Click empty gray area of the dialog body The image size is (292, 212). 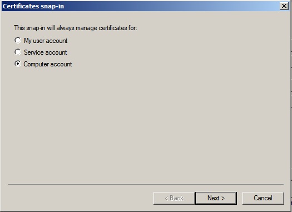pyautogui.click(x=146, y=122)
